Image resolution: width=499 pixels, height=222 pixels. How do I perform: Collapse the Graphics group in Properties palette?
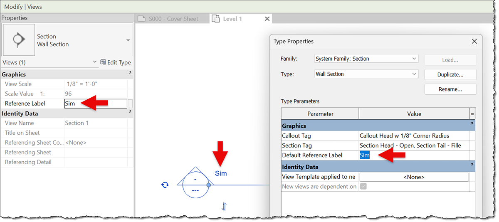130,73
